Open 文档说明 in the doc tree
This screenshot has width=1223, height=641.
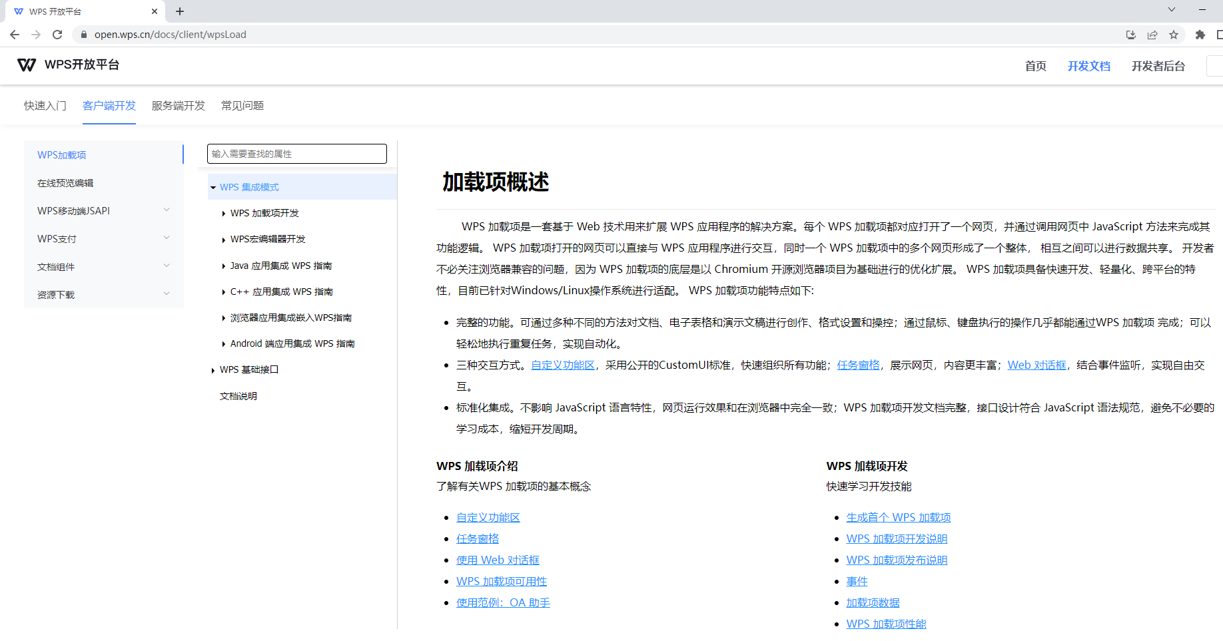238,396
